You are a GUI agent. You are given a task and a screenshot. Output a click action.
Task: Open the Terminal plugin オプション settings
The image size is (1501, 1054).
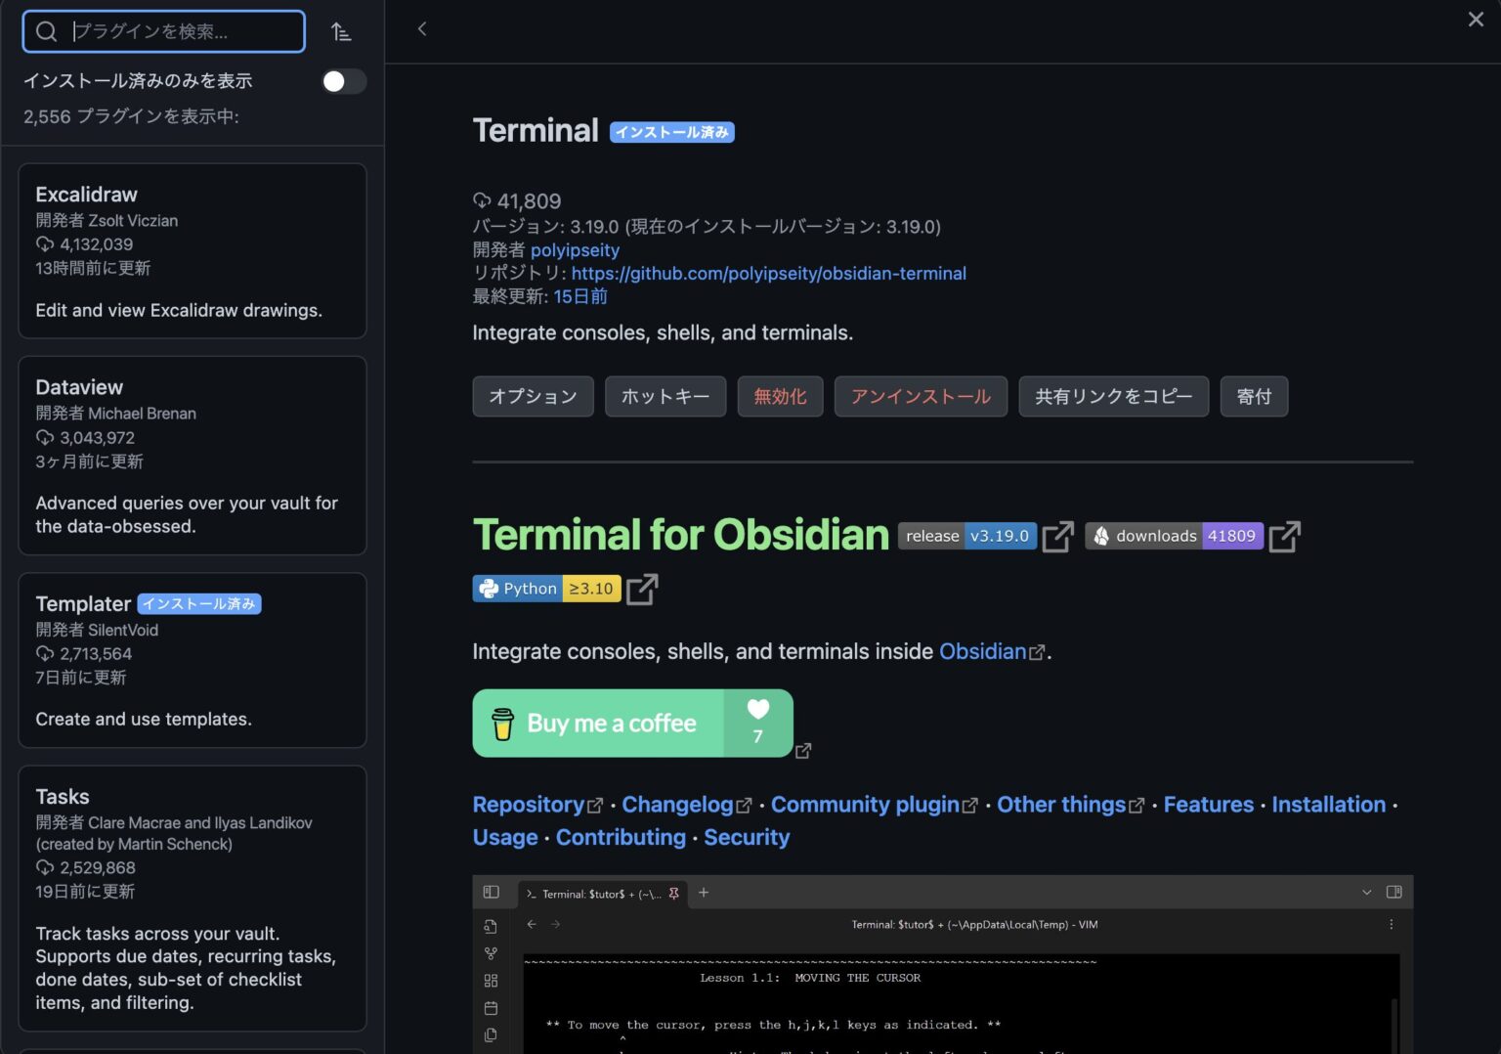tap(533, 396)
